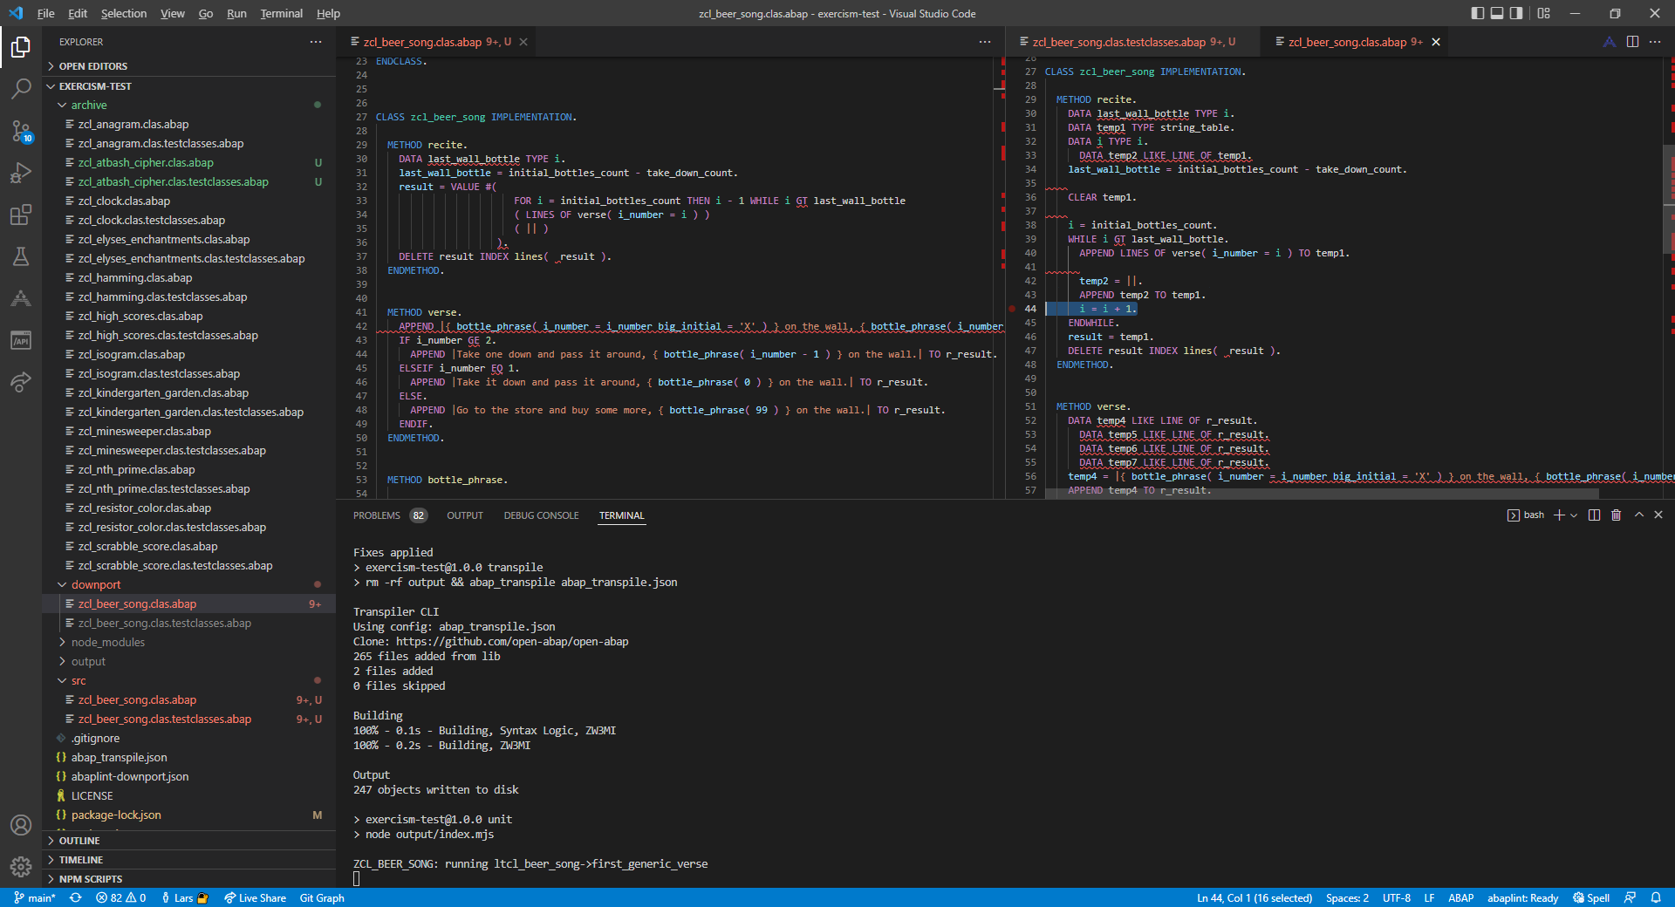
Task: Create a new terminal with the plus icon
Action: pos(1558,515)
